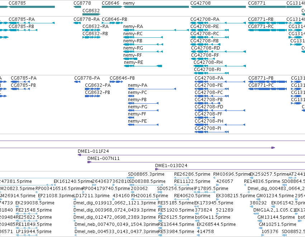This screenshot has height=237, width=305.
Task: Select BAC clone DME1-011F24
Action: [x=191, y=155]
